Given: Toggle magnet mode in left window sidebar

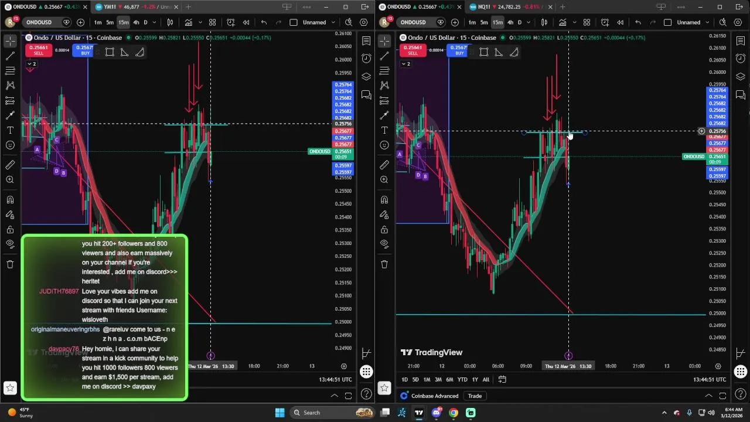Looking at the screenshot, I should pos(10,200).
